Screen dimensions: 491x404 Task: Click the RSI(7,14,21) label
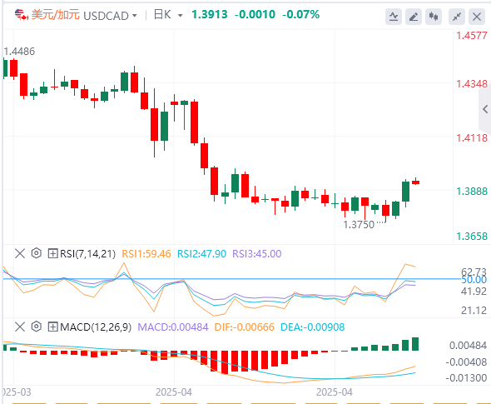tap(87, 253)
